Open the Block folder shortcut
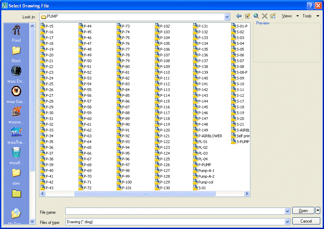This screenshot has width=324, height=229. [x=16, y=53]
